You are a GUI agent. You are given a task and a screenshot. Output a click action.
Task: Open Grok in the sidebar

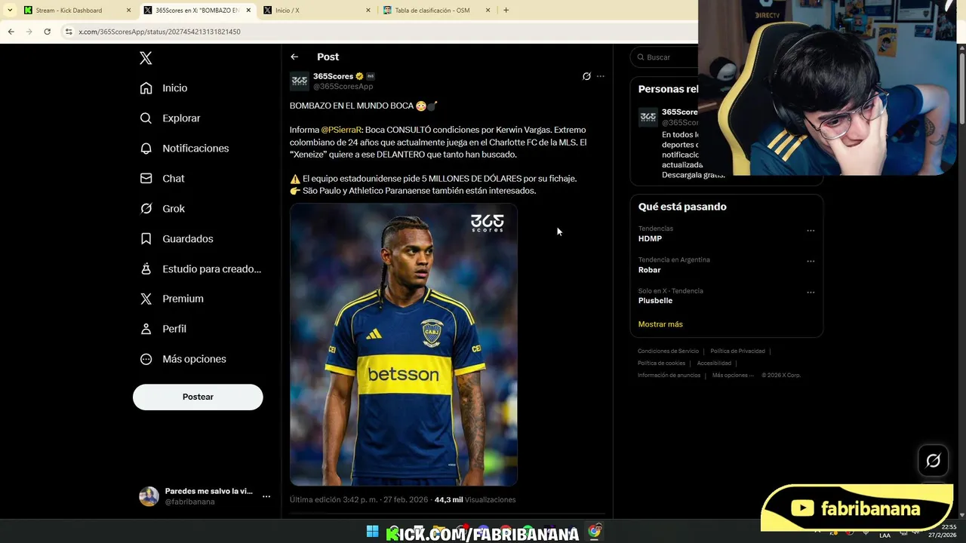click(x=162, y=209)
